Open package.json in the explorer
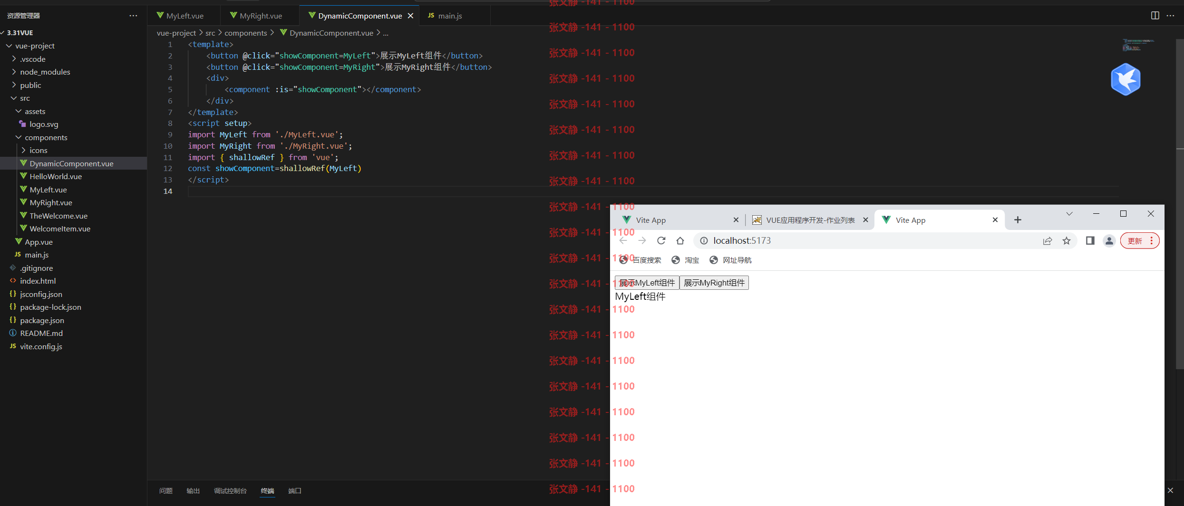Viewport: 1184px width, 506px height. tap(74, 320)
